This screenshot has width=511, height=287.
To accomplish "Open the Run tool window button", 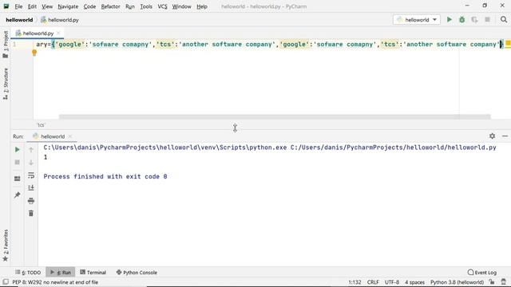I will pyautogui.click(x=61, y=273).
